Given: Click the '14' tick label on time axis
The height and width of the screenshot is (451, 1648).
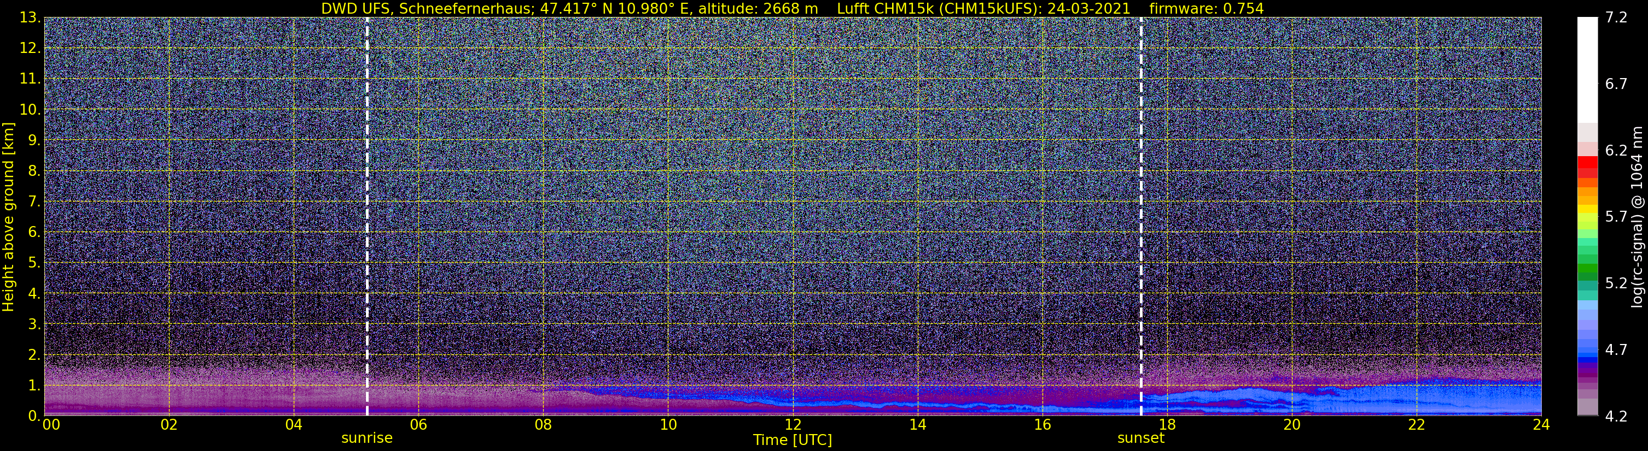Looking at the screenshot, I should pyautogui.click(x=917, y=424).
